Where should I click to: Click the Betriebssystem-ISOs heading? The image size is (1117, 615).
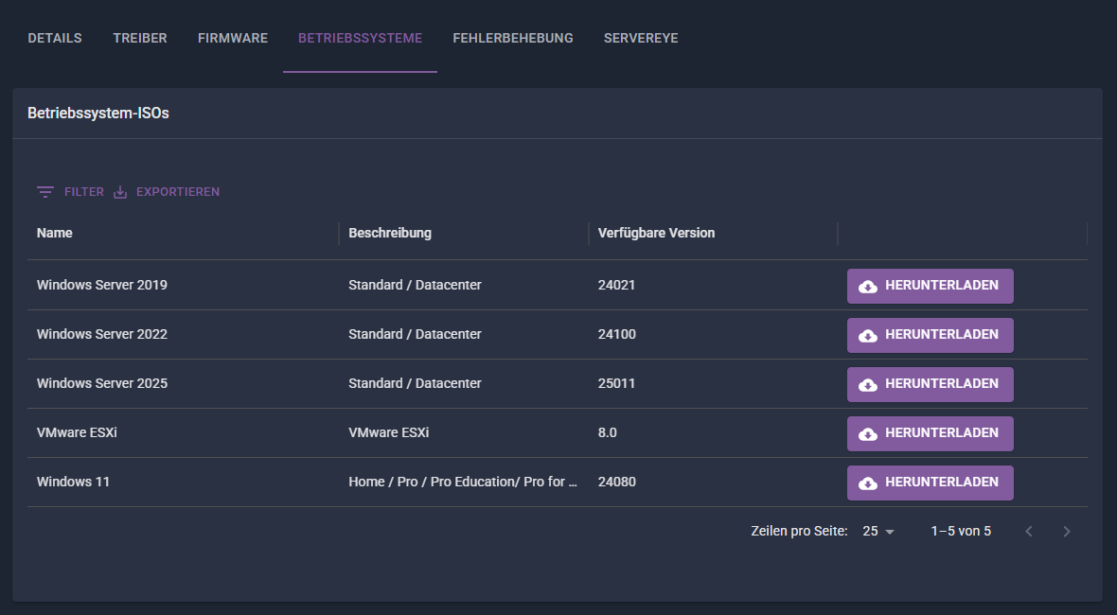click(98, 114)
